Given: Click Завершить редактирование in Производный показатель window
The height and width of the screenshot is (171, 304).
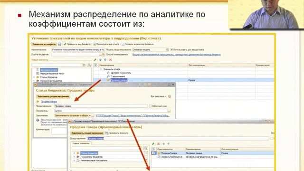Looking at the screenshot, I should click(x=87, y=133).
